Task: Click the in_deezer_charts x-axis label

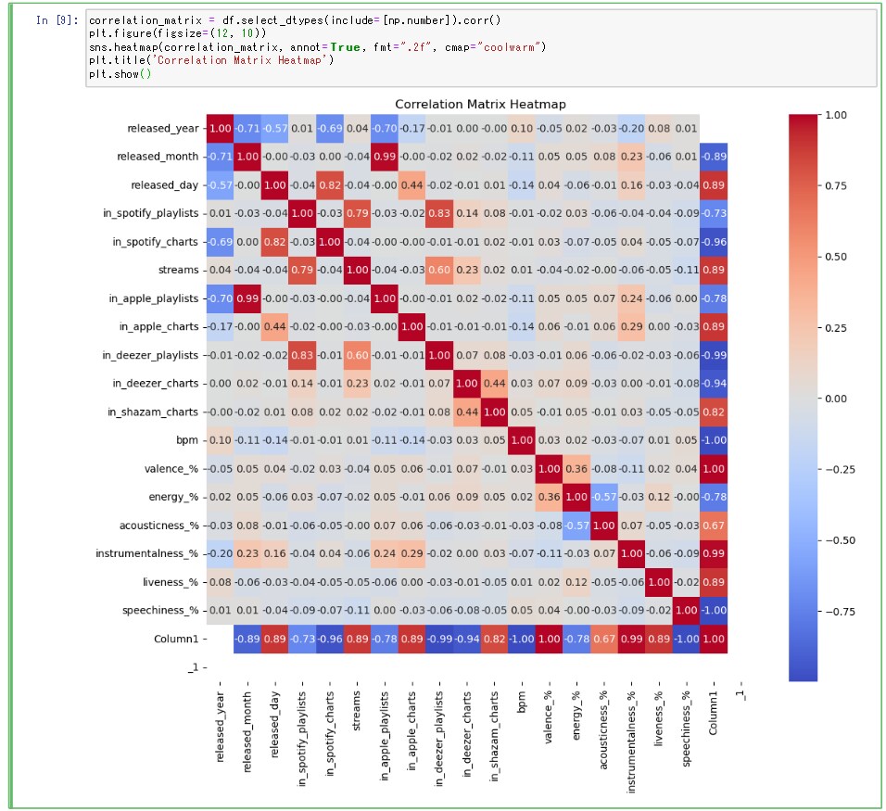Action: (x=467, y=735)
